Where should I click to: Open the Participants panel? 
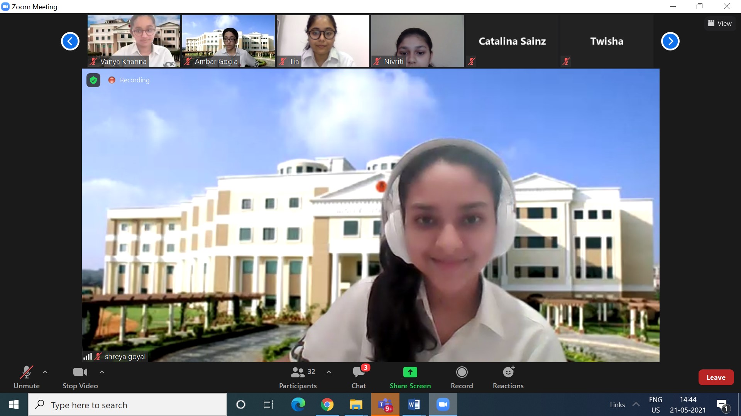point(298,377)
